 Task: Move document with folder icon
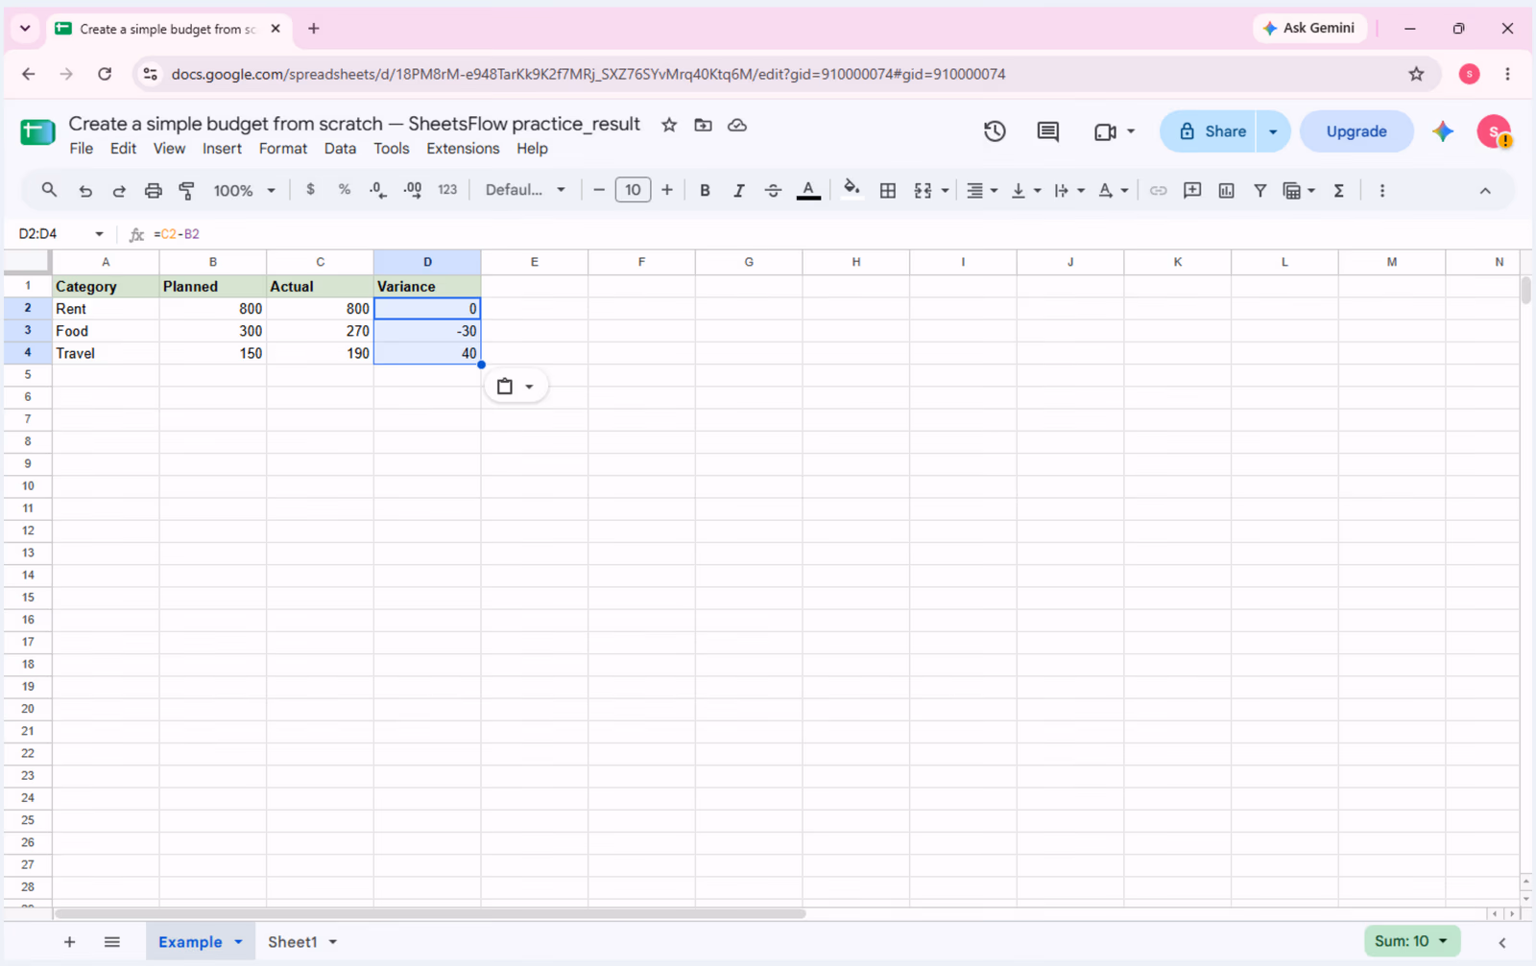point(703,125)
